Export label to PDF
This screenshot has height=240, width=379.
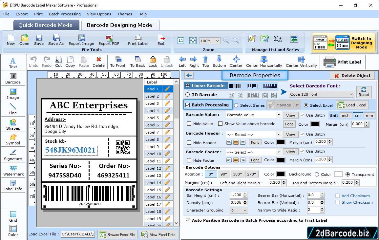[109, 40]
